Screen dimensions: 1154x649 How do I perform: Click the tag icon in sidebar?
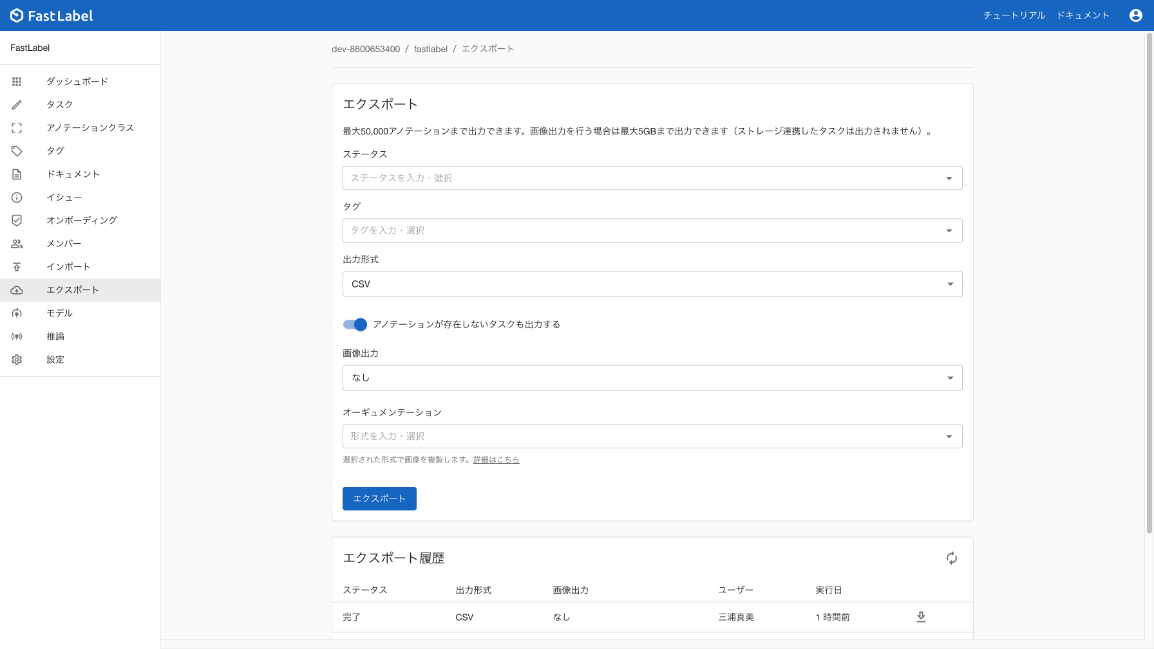tap(17, 151)
